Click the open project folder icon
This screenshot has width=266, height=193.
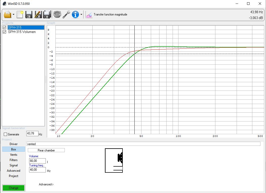[8, 14]
